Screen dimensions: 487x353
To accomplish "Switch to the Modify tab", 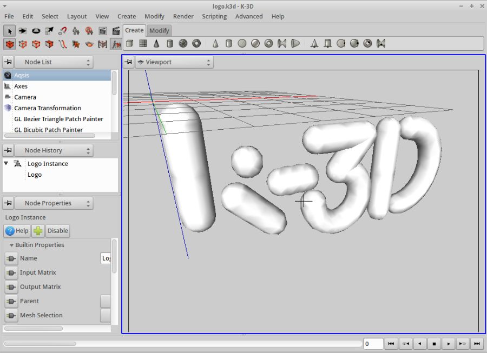I will pos(159,31).
